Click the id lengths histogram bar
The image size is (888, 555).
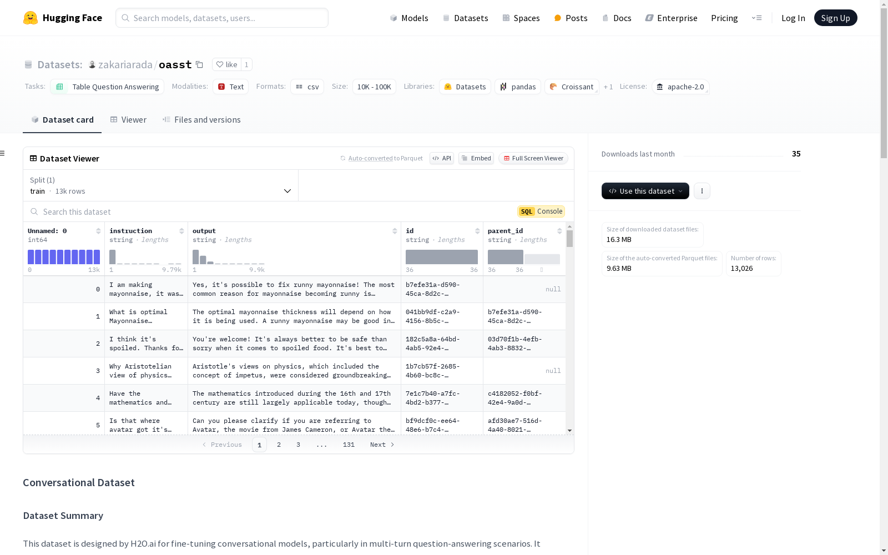442,257
